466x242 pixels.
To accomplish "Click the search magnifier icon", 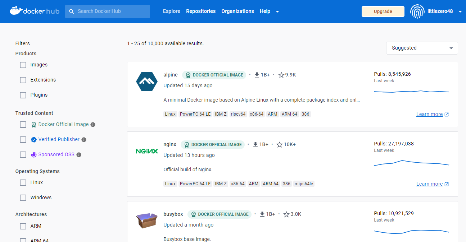I will click(72, 11).
